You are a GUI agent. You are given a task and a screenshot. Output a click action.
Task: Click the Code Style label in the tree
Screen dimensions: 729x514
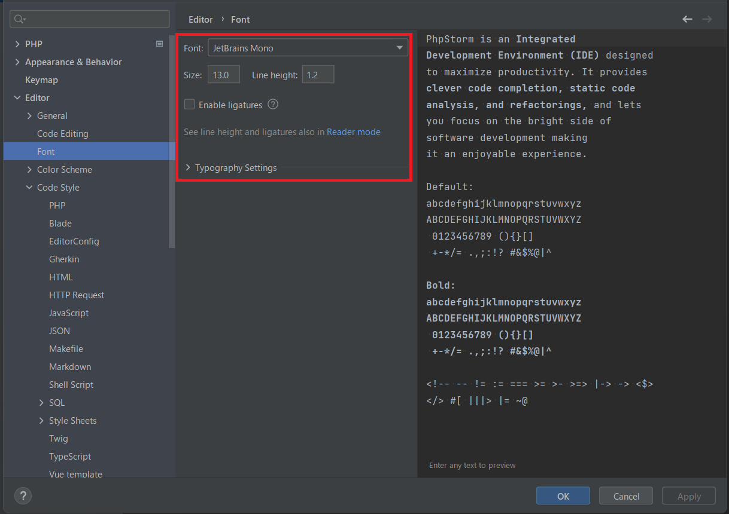58,188
